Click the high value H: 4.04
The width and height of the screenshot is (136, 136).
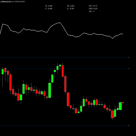(x=71, y=6)
